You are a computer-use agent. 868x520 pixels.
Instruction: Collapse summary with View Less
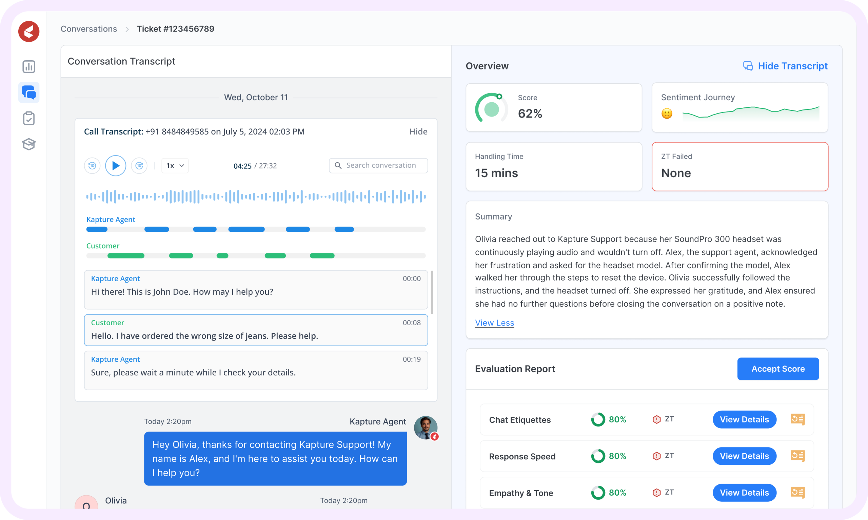coord(494,323)
